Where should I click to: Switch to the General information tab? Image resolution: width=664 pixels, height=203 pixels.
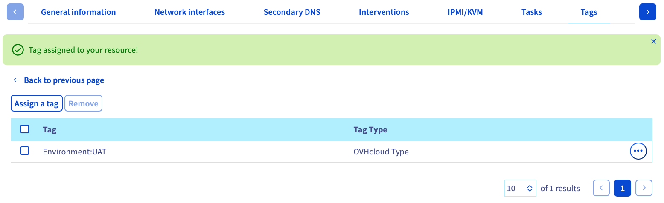coord(79,12)
